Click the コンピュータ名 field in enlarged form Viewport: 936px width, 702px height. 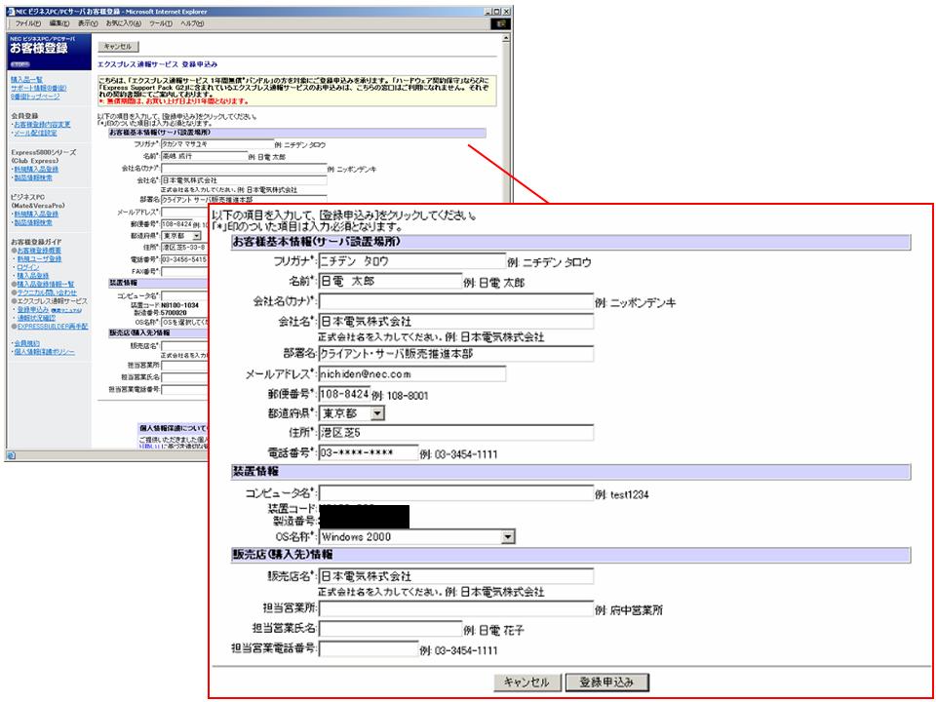[x=456, y=493]
